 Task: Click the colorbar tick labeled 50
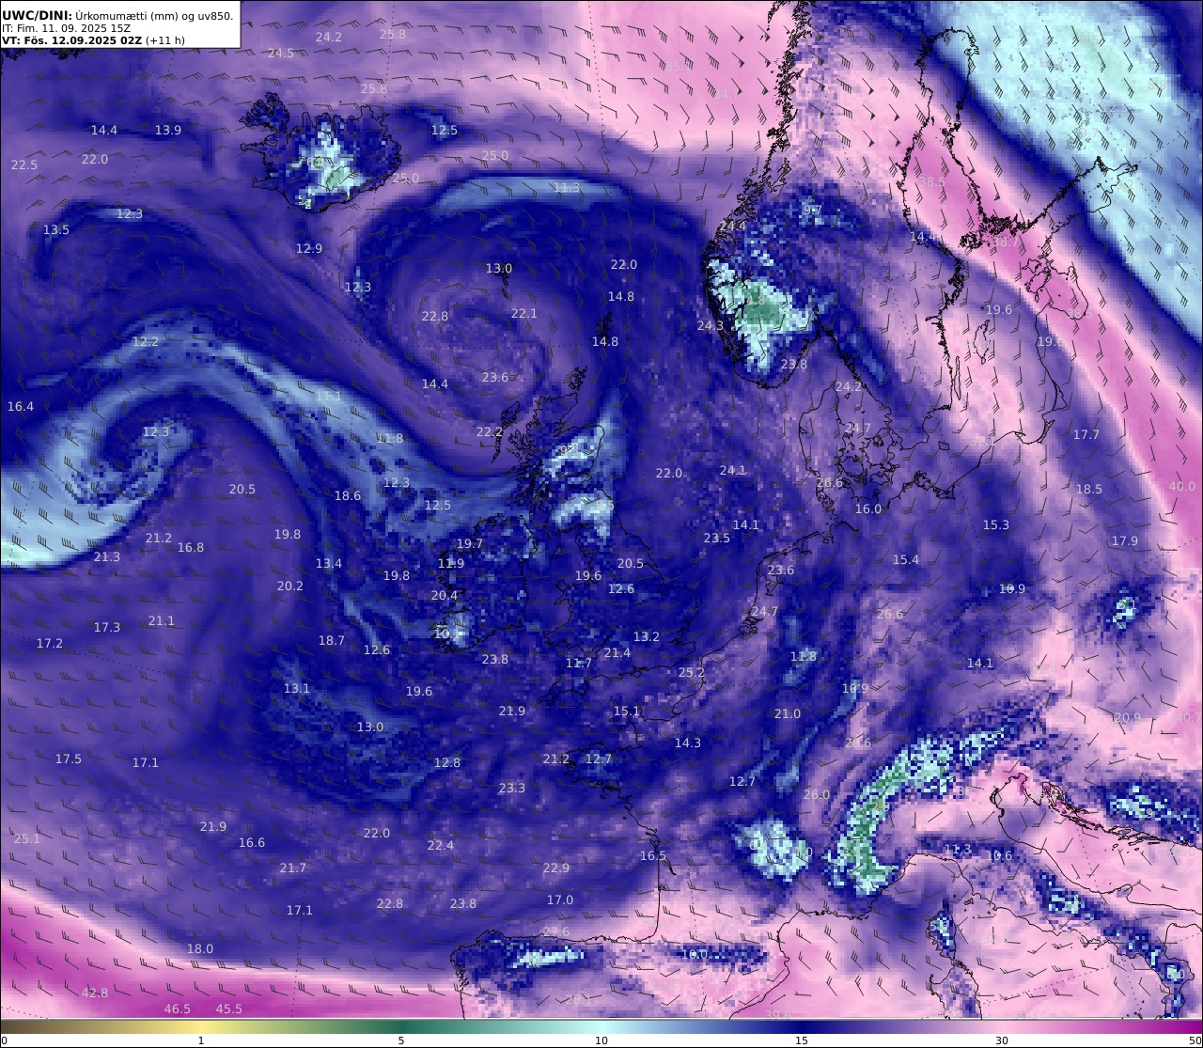1195,1040
